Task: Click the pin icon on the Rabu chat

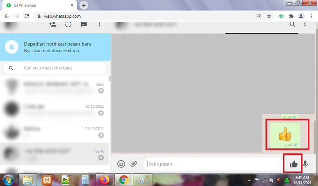Action: pos(101,91)
